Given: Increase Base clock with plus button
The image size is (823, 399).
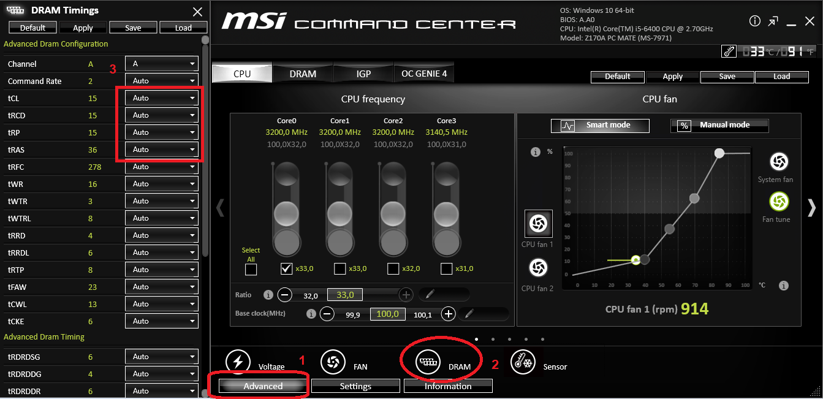Looking at the screenshot, I should 449,314.
